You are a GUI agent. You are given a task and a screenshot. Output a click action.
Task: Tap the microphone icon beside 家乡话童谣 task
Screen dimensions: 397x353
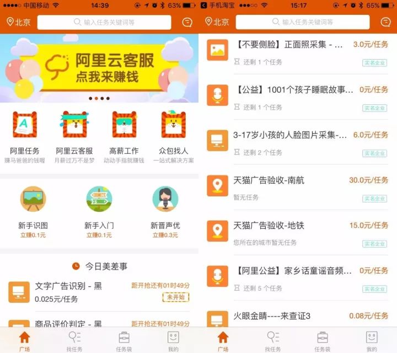point(217,276)
